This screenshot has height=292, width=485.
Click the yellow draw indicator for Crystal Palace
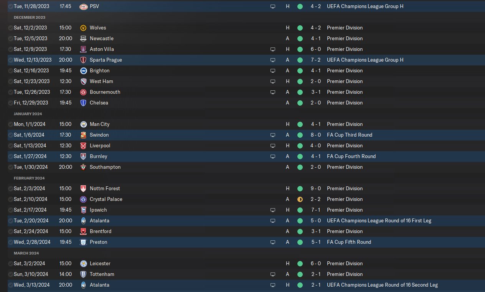[300, 199]
